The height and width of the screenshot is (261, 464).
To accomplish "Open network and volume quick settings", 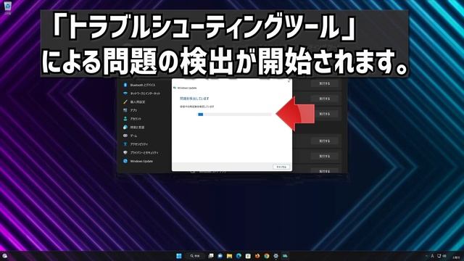I will pyautogui.click(x=442, y=256).
